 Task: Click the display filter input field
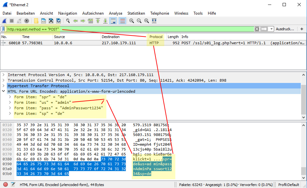pos(130,29)
